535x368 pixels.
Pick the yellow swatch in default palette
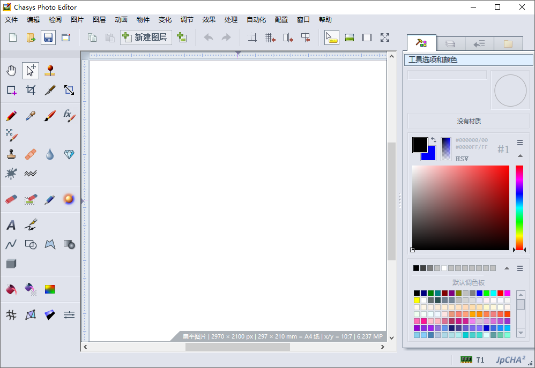417,301
